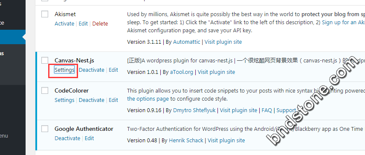Viewport: 365px width, 155px height.
Task: Edit the Google Authenticator plugin
Action: 89,138
